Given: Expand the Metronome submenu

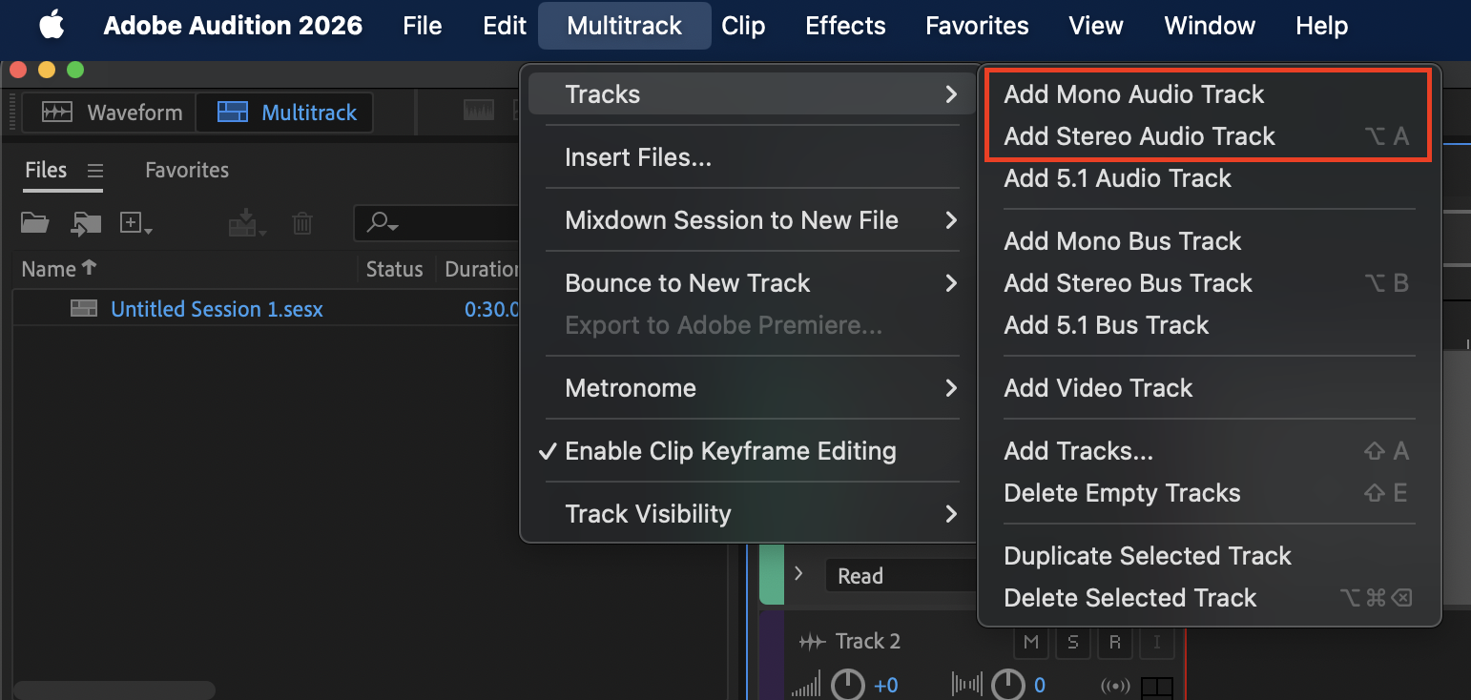Looking at the screenshot, I should [752, 388].
